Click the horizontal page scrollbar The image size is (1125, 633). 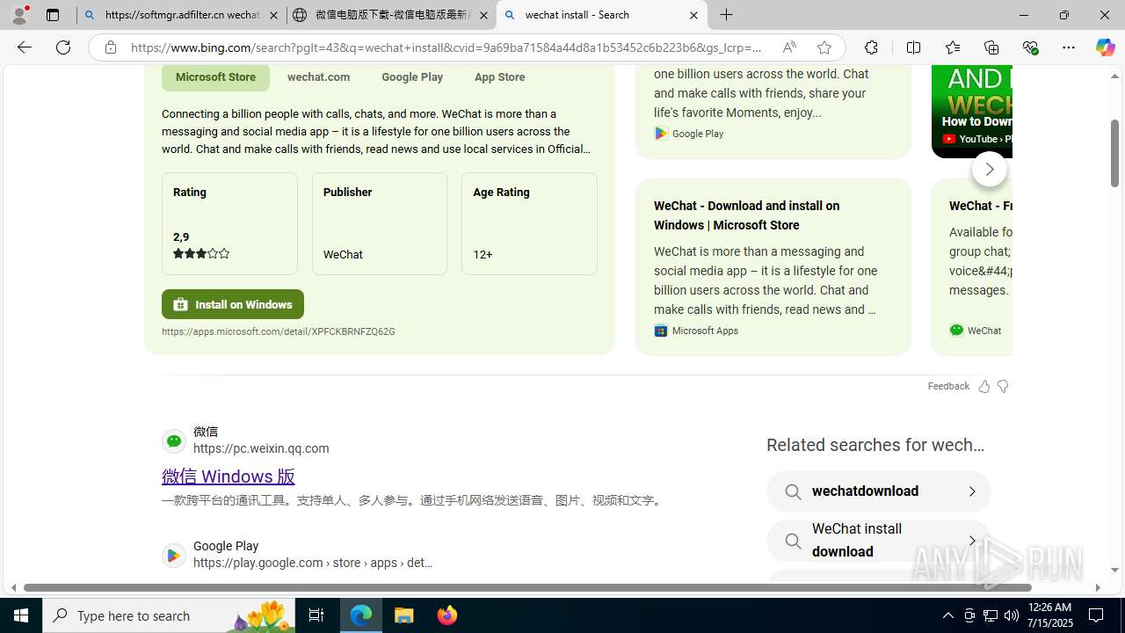527,587
